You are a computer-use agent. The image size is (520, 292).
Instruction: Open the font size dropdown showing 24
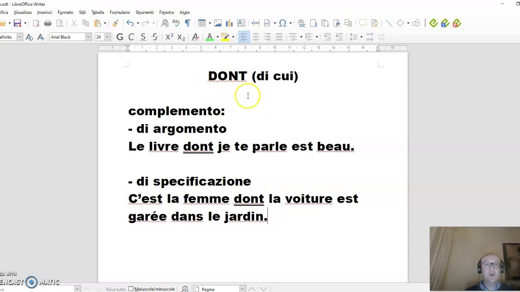[107, 37]
